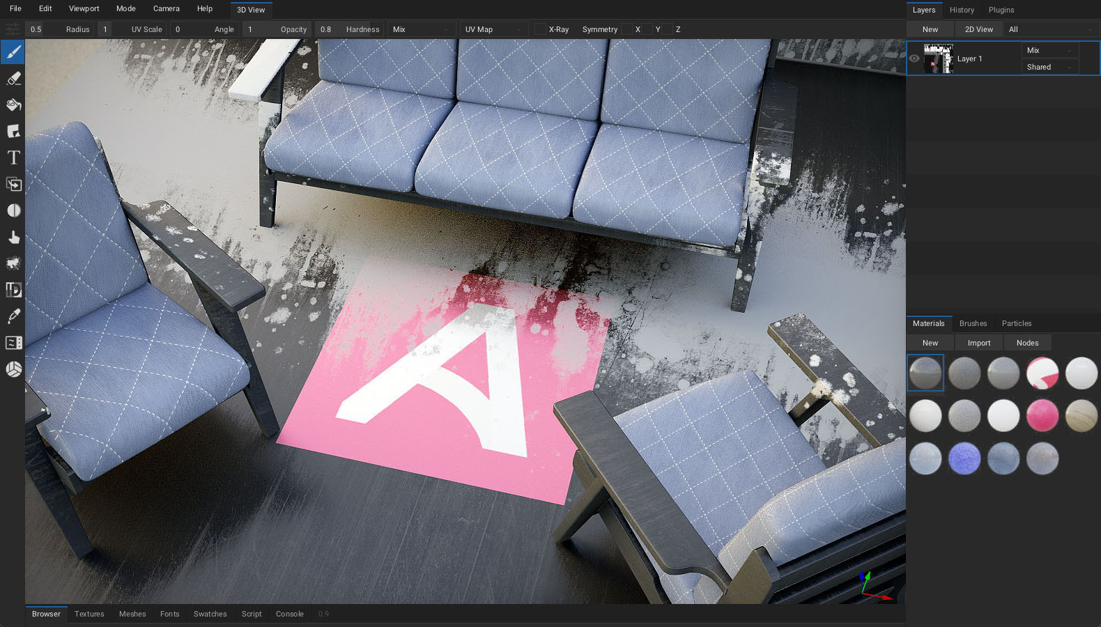The image size is (1101, 627).
Task: Hide Layer 1 with eye icon
Action: pos(914,59)
